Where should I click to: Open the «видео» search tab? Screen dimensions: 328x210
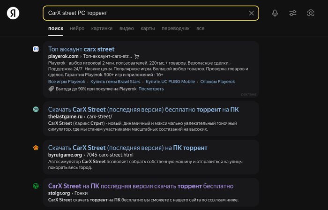pos(127,29)
